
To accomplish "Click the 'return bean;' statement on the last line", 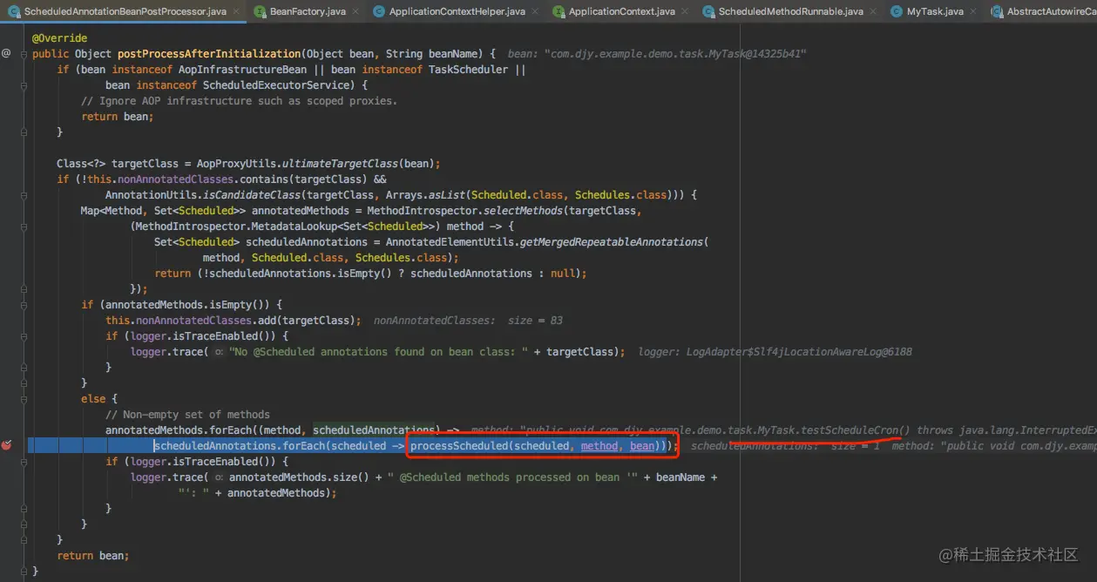I will (x=93, y=556).
